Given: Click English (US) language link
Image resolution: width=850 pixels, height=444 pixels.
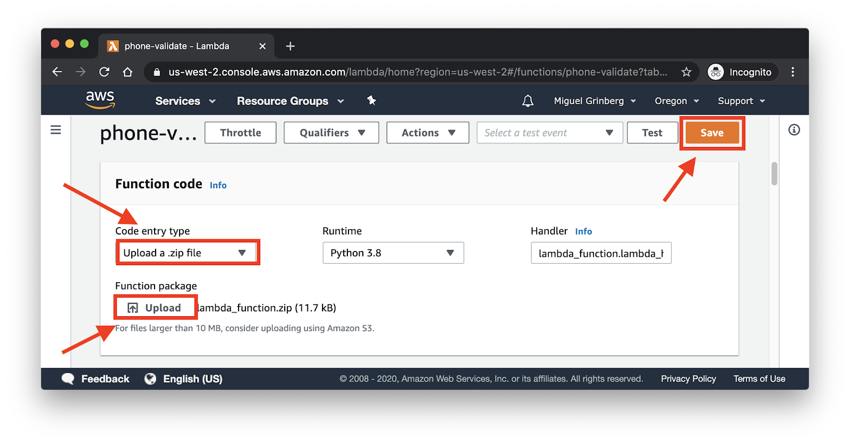Looking at the screenshot, I should tap(193, 379).
